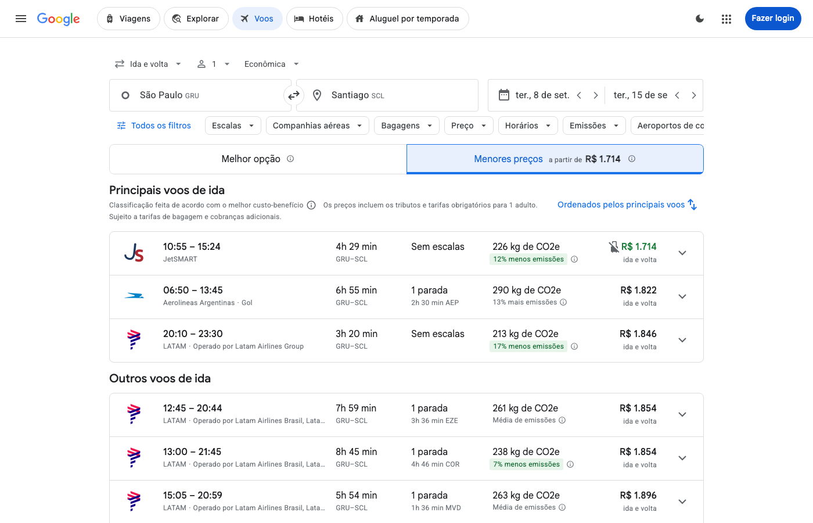Open the Econômica class dropdown

pos(272,64)
